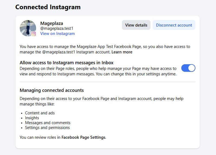
Task: Click Disconnect account button
Action: [174, 25]
